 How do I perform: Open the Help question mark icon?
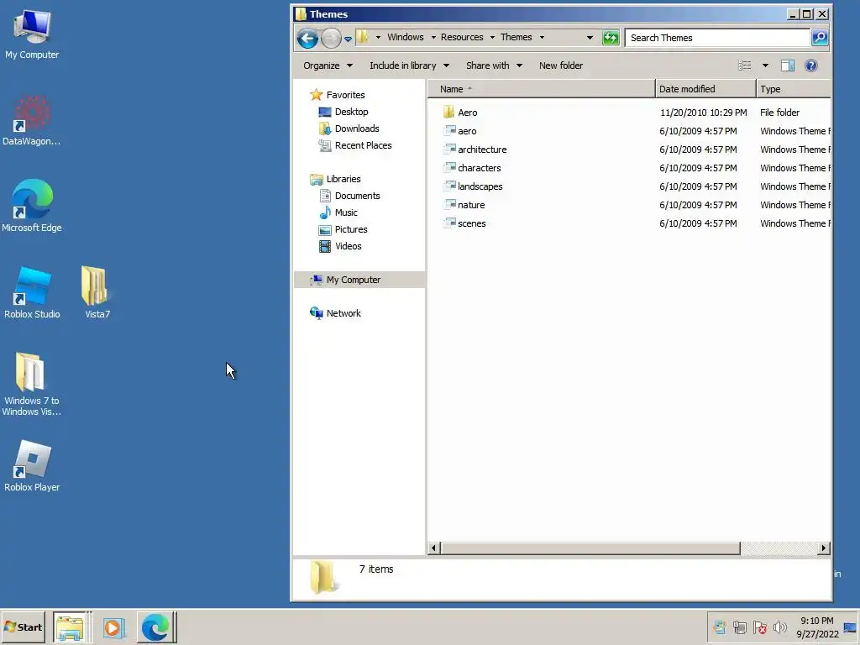(x=810, y=66)
